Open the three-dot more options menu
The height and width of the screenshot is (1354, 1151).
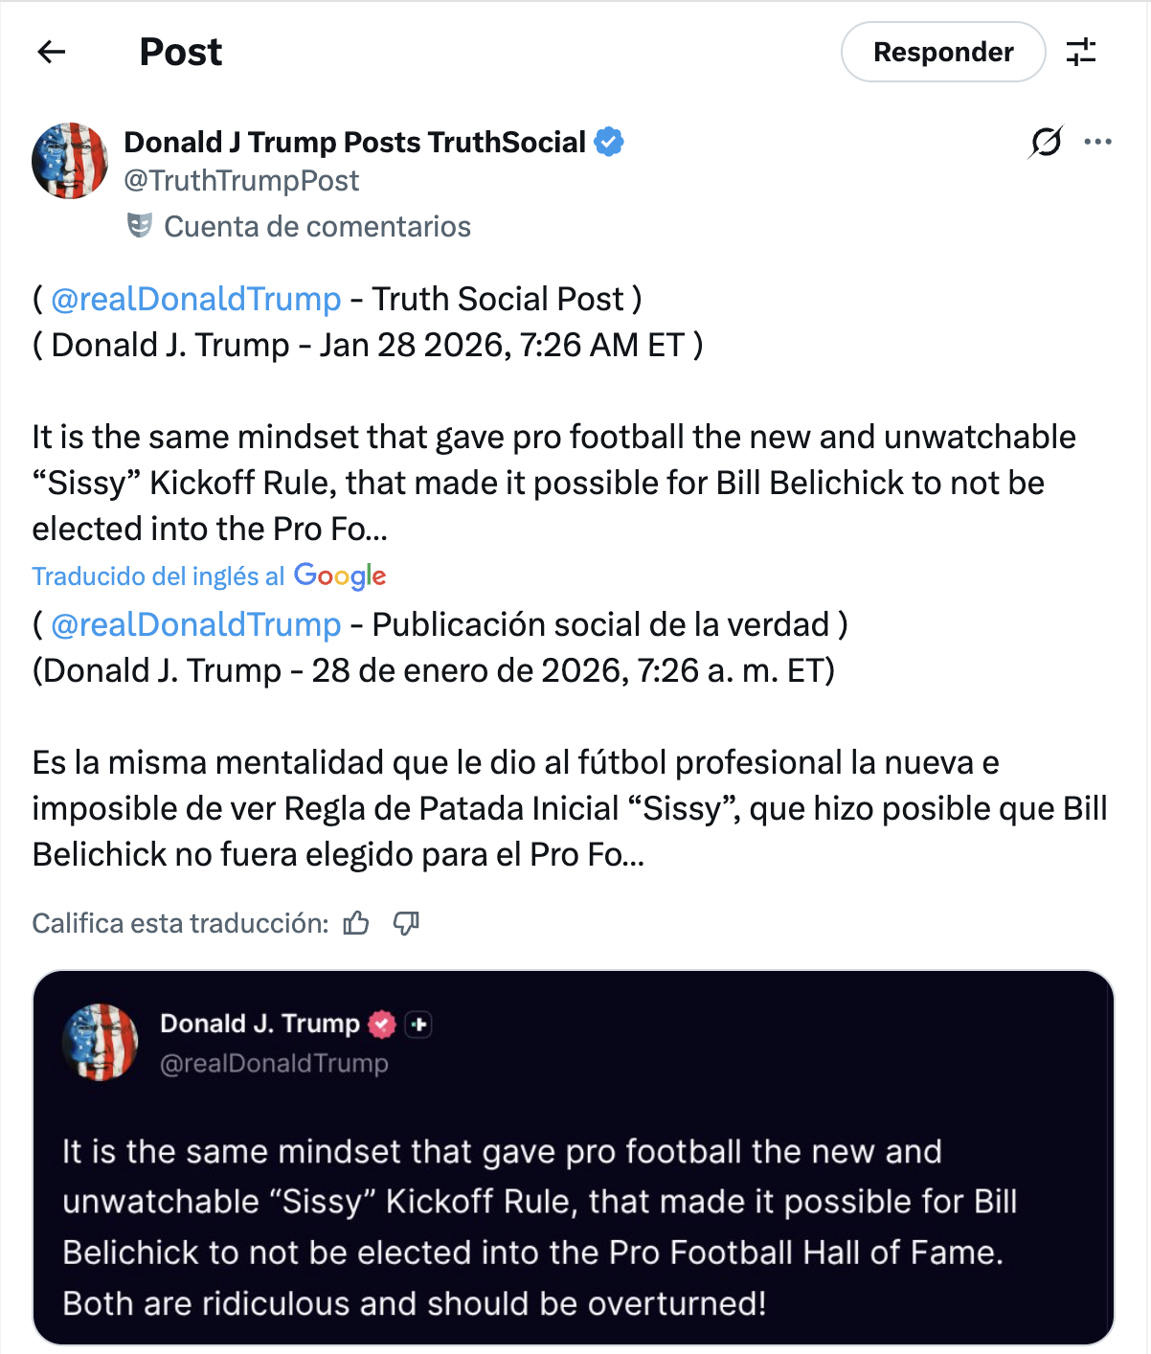(1097, 142)
